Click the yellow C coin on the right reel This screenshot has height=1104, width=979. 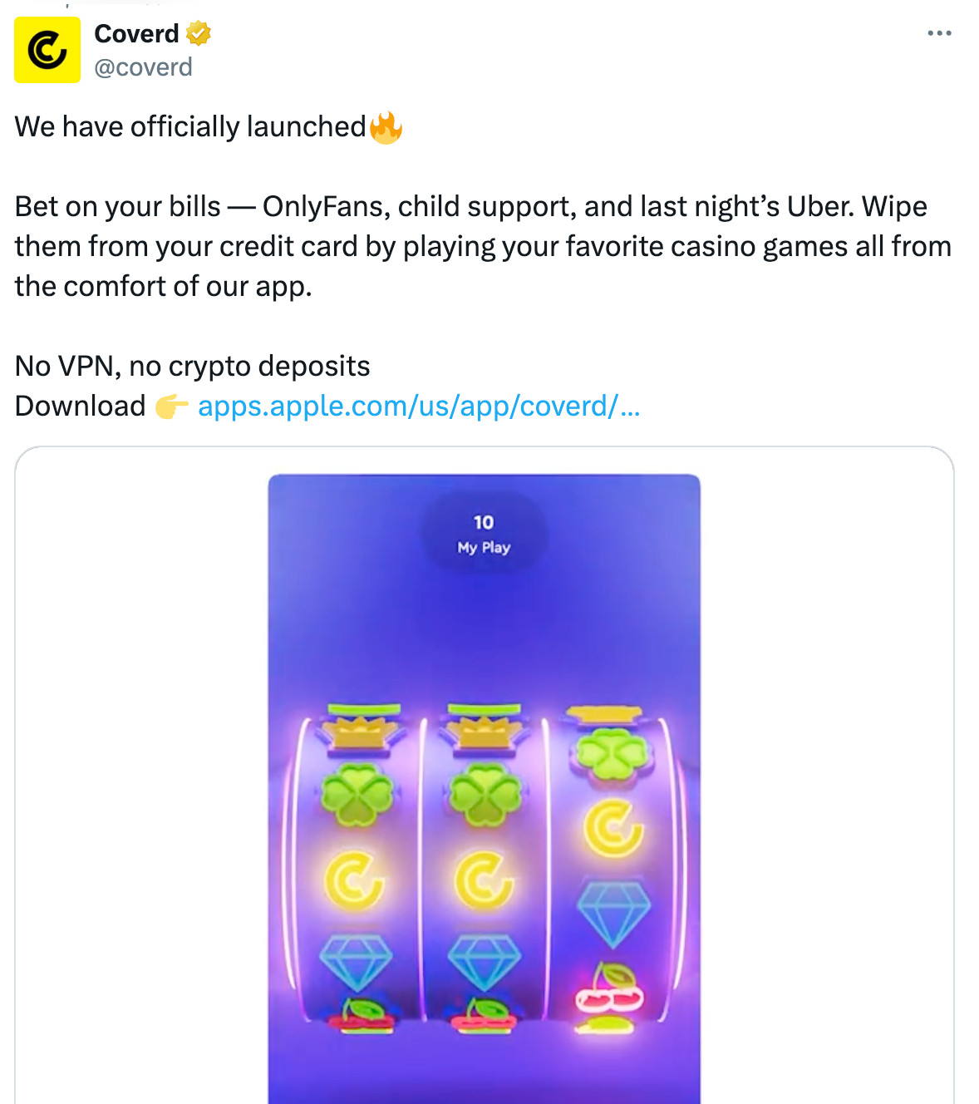(612, 828)
